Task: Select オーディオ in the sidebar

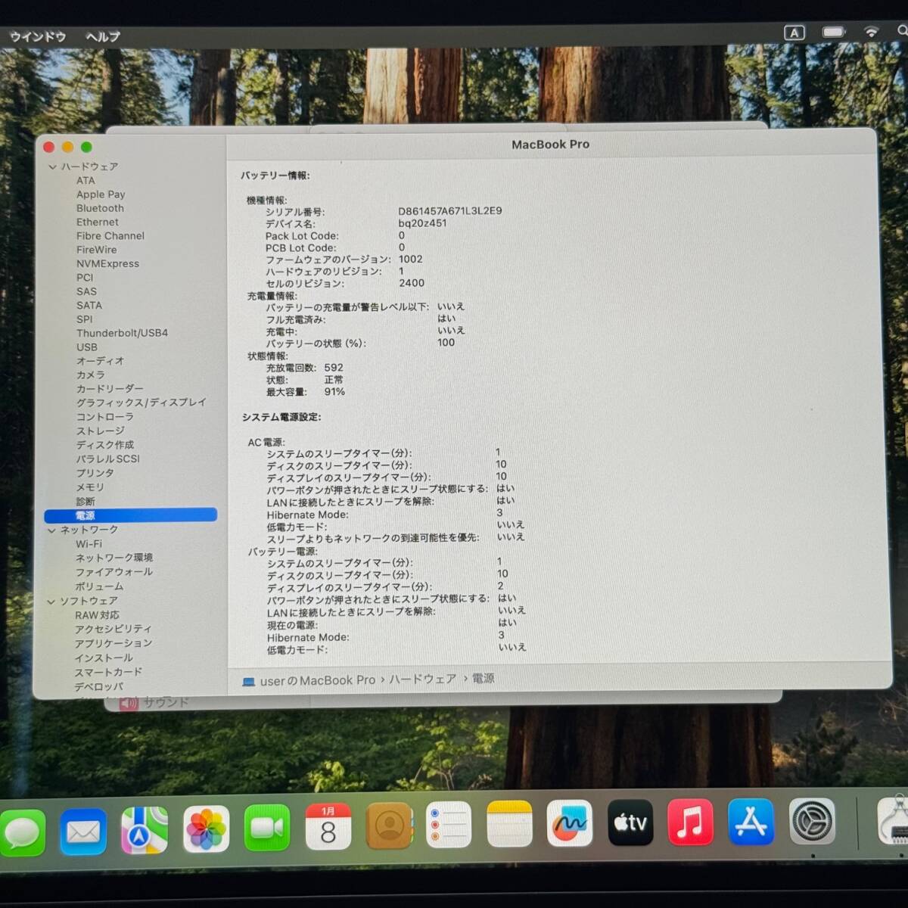Action: (100, 361)
